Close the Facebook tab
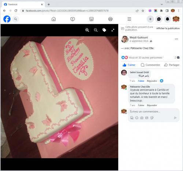The height and width of the screenshot is (171, 183). click(x=42, y=4)
